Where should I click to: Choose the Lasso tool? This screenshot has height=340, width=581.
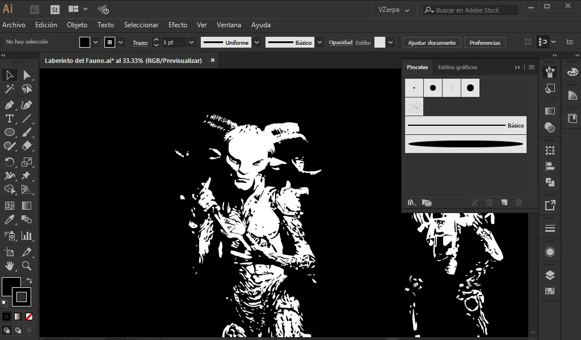27,89
